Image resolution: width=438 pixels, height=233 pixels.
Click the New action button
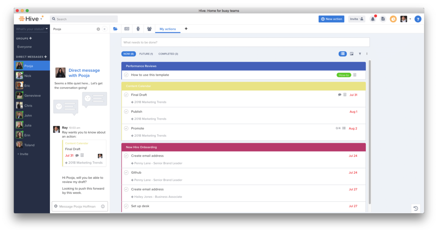(331, 19)
